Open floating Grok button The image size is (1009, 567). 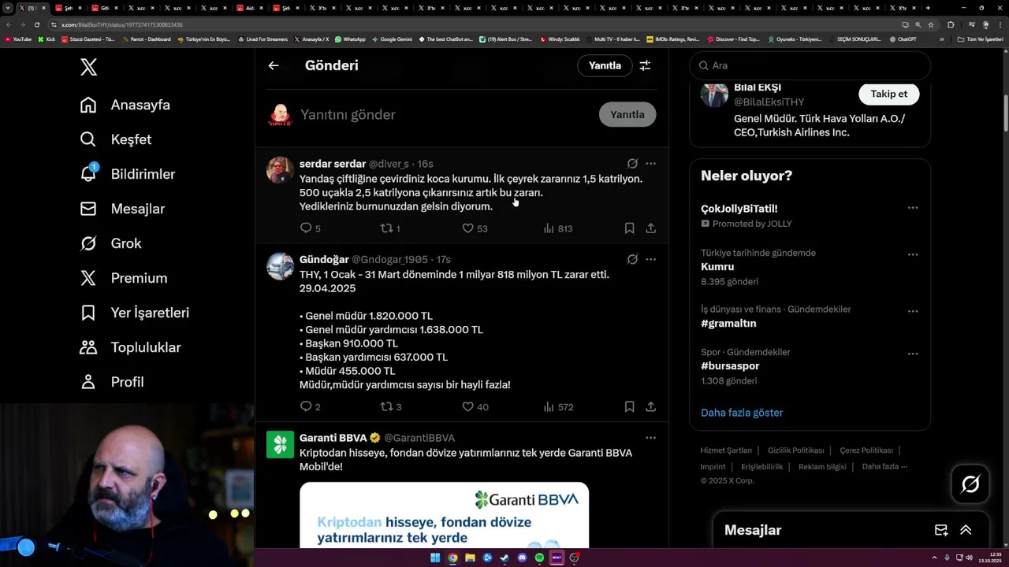click(970, 484)
